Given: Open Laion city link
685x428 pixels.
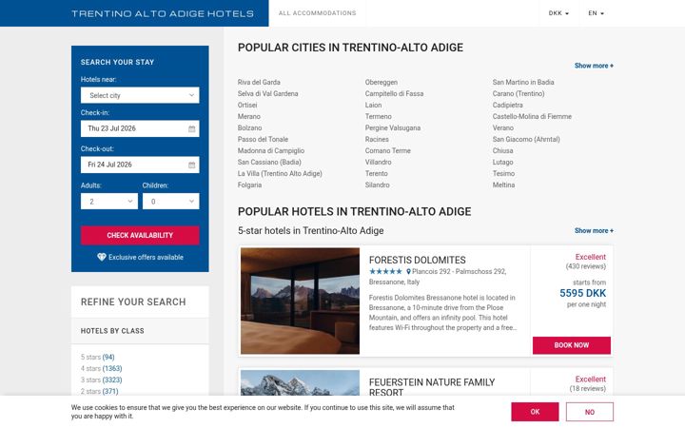Looking at the screenshot, I should point(374,105).
